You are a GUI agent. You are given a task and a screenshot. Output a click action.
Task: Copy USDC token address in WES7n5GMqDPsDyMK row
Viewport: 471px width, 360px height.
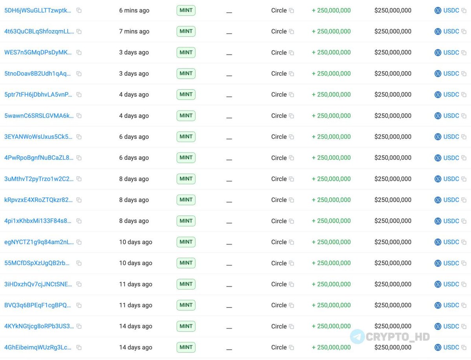(x=464, y=52)
